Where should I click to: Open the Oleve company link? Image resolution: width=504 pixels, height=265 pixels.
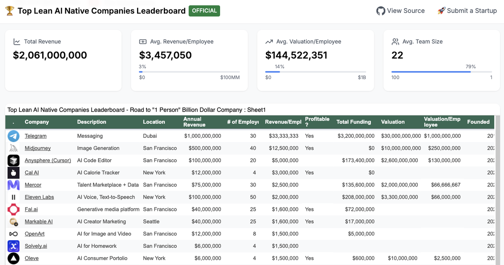(x=31, y=258)
